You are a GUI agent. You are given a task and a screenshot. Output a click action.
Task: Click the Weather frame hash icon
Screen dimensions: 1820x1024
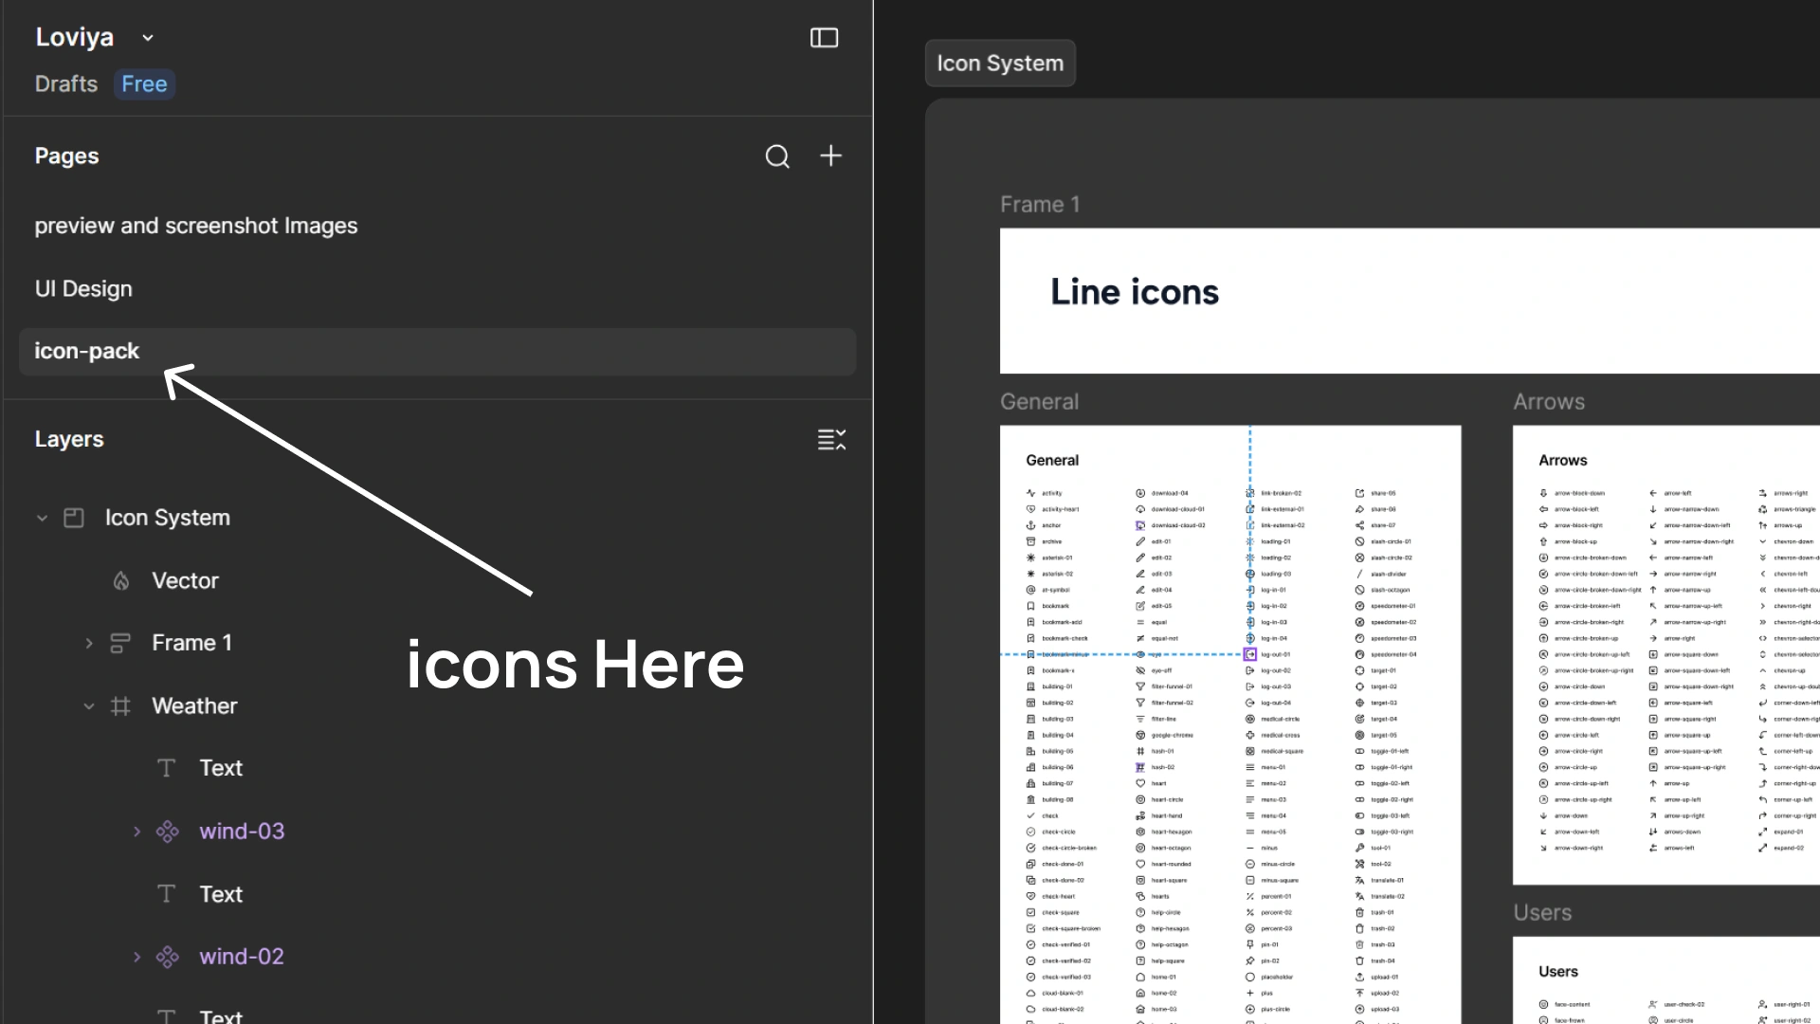point(120,706)
